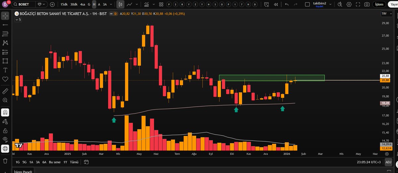Select the 6A date range
The image size is (398, 173).
point(44,162)
